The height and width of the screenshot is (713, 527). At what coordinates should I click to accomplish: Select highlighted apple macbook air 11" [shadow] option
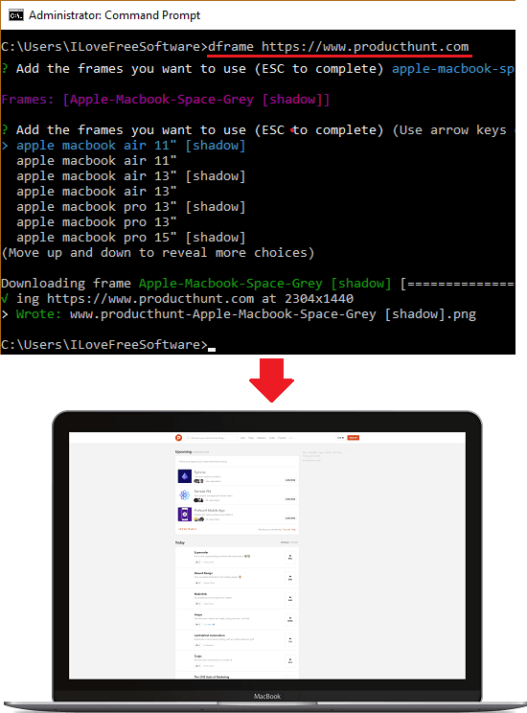(131, 146)
